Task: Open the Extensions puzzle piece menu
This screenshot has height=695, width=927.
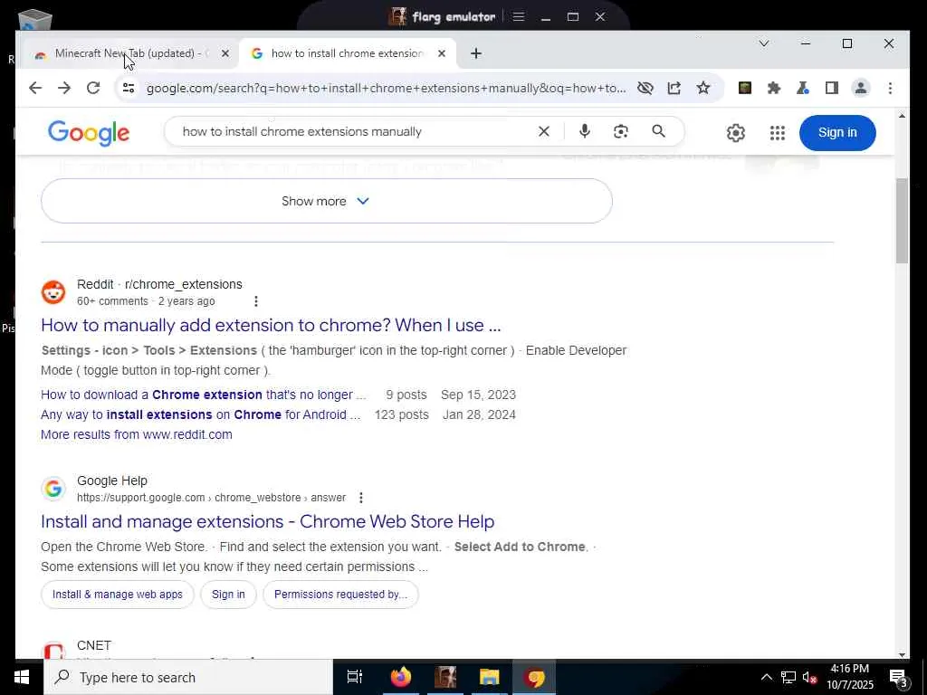Action: (x=774, y=88)
